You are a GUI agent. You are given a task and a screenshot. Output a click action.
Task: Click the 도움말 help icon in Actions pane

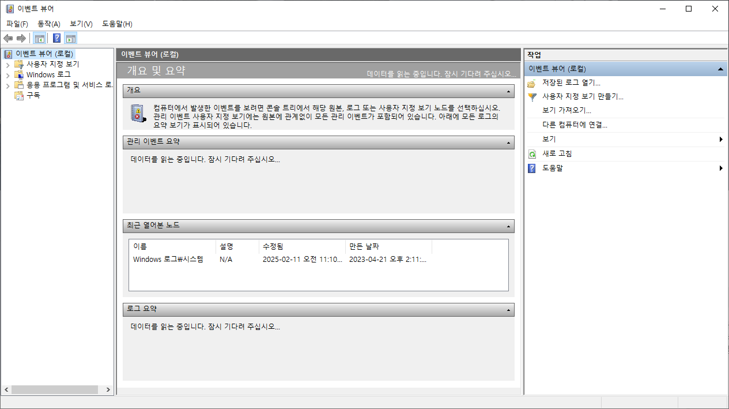coord(531,168)
